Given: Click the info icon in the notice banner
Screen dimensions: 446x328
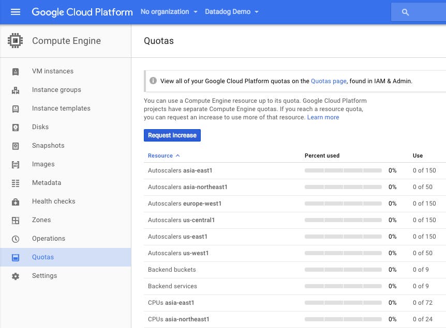Looking at the screenshot, I should (154, 81).
